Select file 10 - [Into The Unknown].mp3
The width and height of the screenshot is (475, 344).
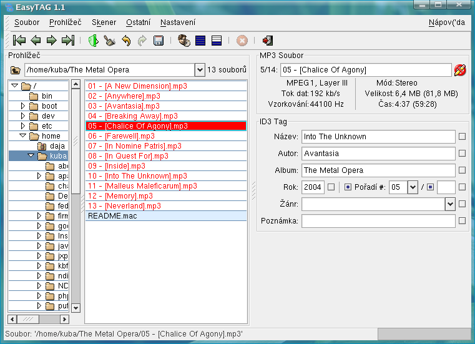[x=137, y=176]
